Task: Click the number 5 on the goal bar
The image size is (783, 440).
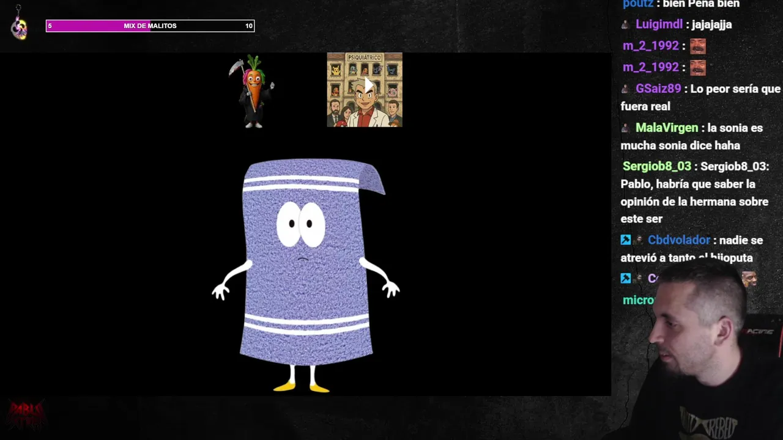Action: (50, 26)
